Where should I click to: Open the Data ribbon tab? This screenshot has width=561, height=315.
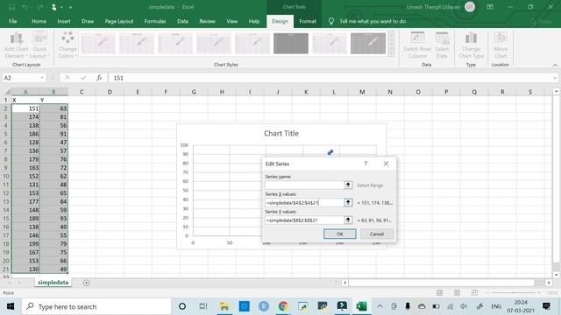[x=182, y=21]
